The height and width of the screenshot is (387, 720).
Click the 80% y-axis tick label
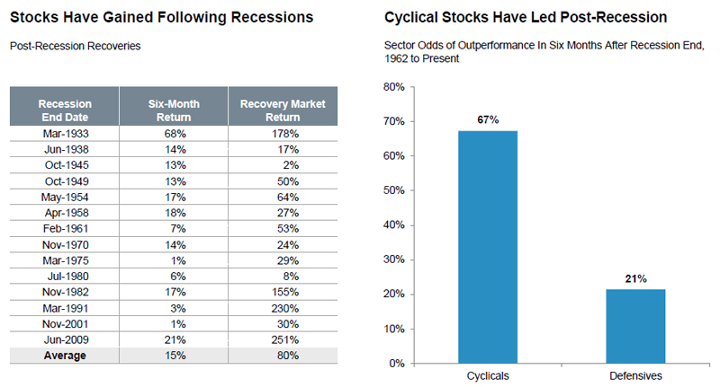click(x=394, y=87)
